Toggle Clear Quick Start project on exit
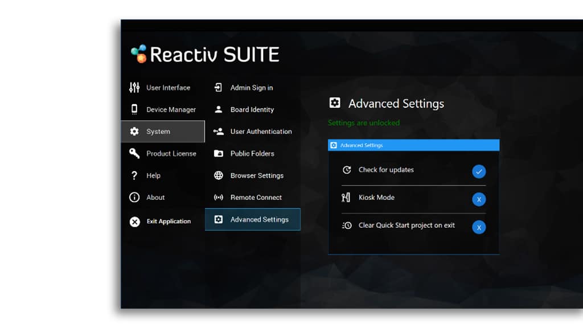Screen dimensions: 583x328 coord(479,227)
